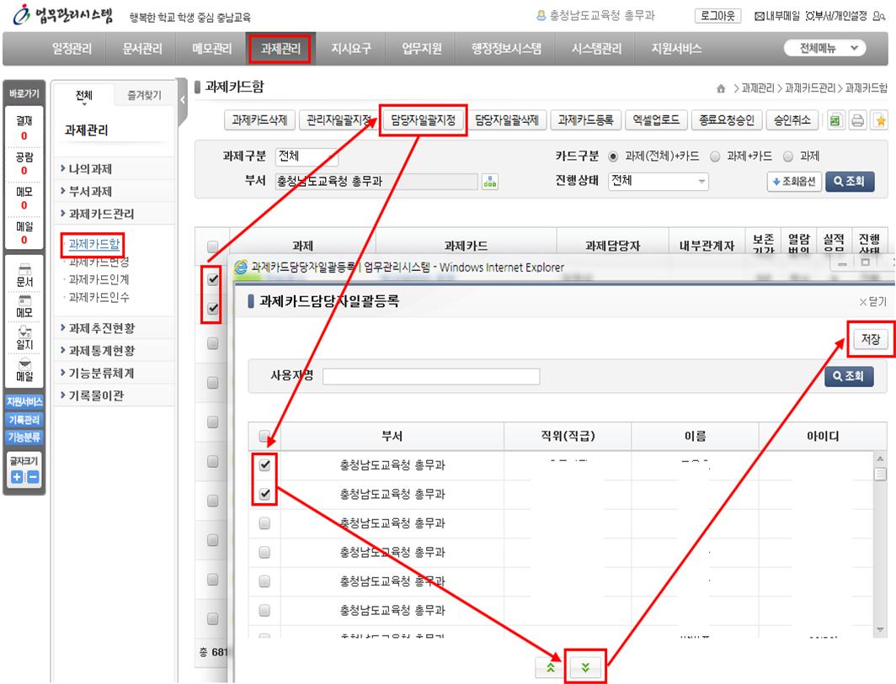Collapse the sidebar with the arrow handle

click(x=182, y=100)
